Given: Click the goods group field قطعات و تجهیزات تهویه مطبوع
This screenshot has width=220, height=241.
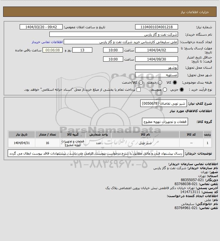Looking at the screenshot, I should point(165,122).
